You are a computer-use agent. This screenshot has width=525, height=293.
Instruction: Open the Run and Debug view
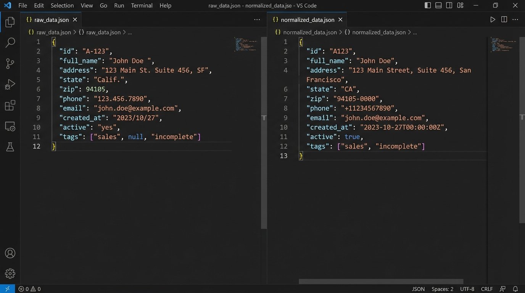[10, 85]
